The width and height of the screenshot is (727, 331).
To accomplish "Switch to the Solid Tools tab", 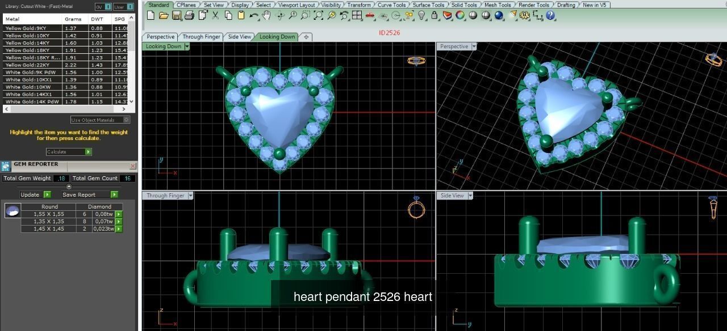I will [463, 5].
